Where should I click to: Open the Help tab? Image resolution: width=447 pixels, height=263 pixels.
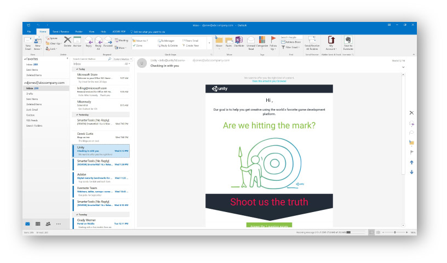coord(103,32)
